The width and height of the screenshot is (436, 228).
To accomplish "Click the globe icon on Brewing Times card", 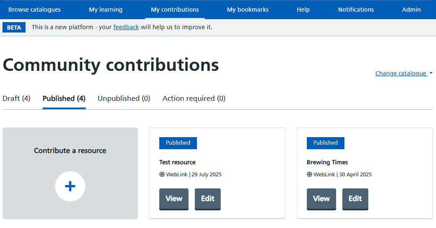I will [x=309, y=175].
